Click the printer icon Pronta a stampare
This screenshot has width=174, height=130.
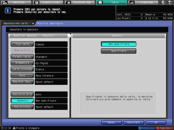click(x=14, y=128)
